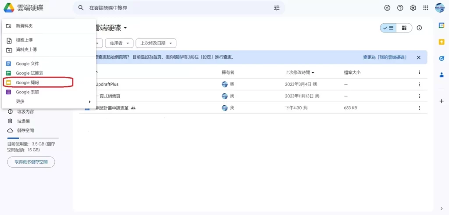This screenshot has width=449, height=215.
Task: Click the Google Drive logo
Action: click(x=9, y=8)
